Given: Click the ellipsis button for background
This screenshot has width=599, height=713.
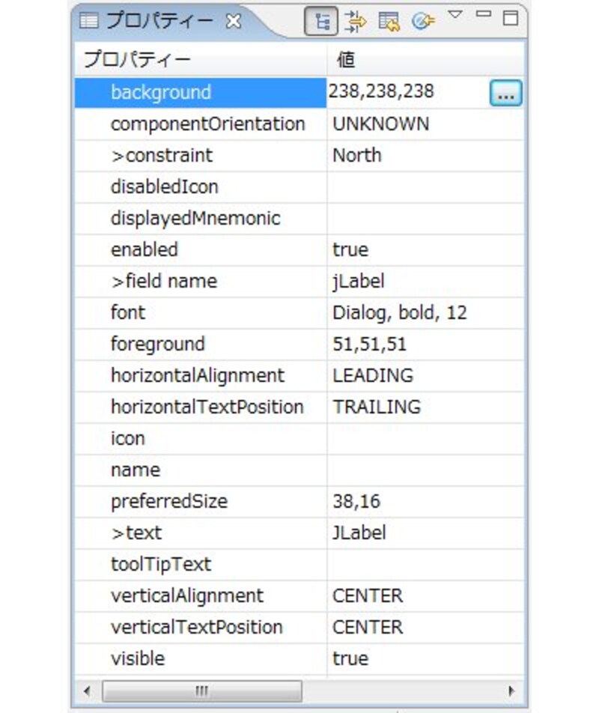Looking at the screenshot, I should 505,94.
